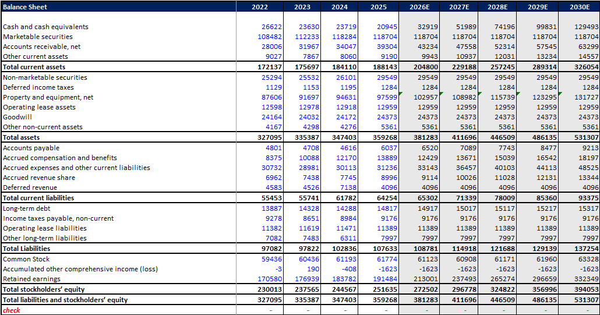Select Accrued revenue share 2025 value 8996
The width and height of the screenshot is (600, 315).
389,178
